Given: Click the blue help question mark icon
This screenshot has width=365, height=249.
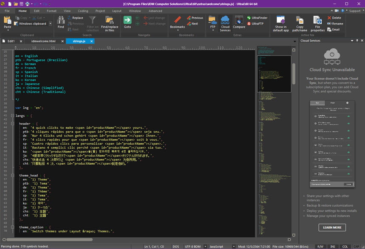Looking at the screenshot, I should pyautogui.click(x=343, y=11).
